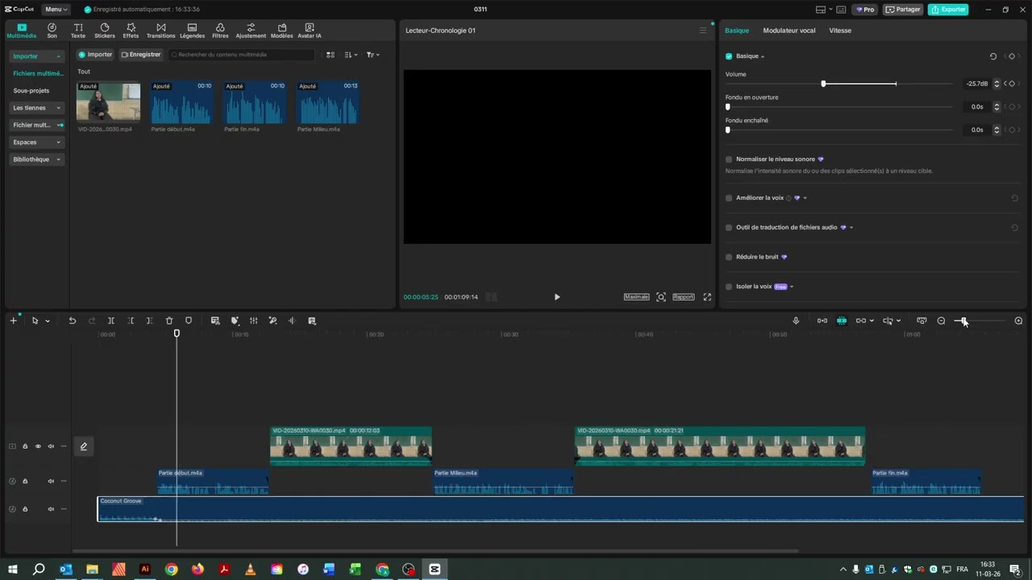
Task: Reset the Basique audio settings
Action: (992, 56)
